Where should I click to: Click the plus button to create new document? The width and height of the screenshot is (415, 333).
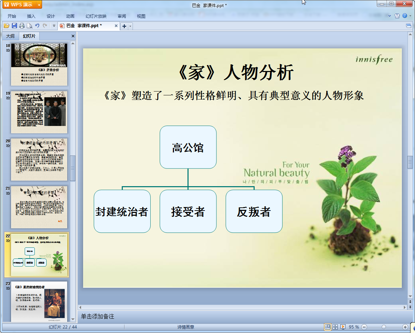[x=124, y=26]
